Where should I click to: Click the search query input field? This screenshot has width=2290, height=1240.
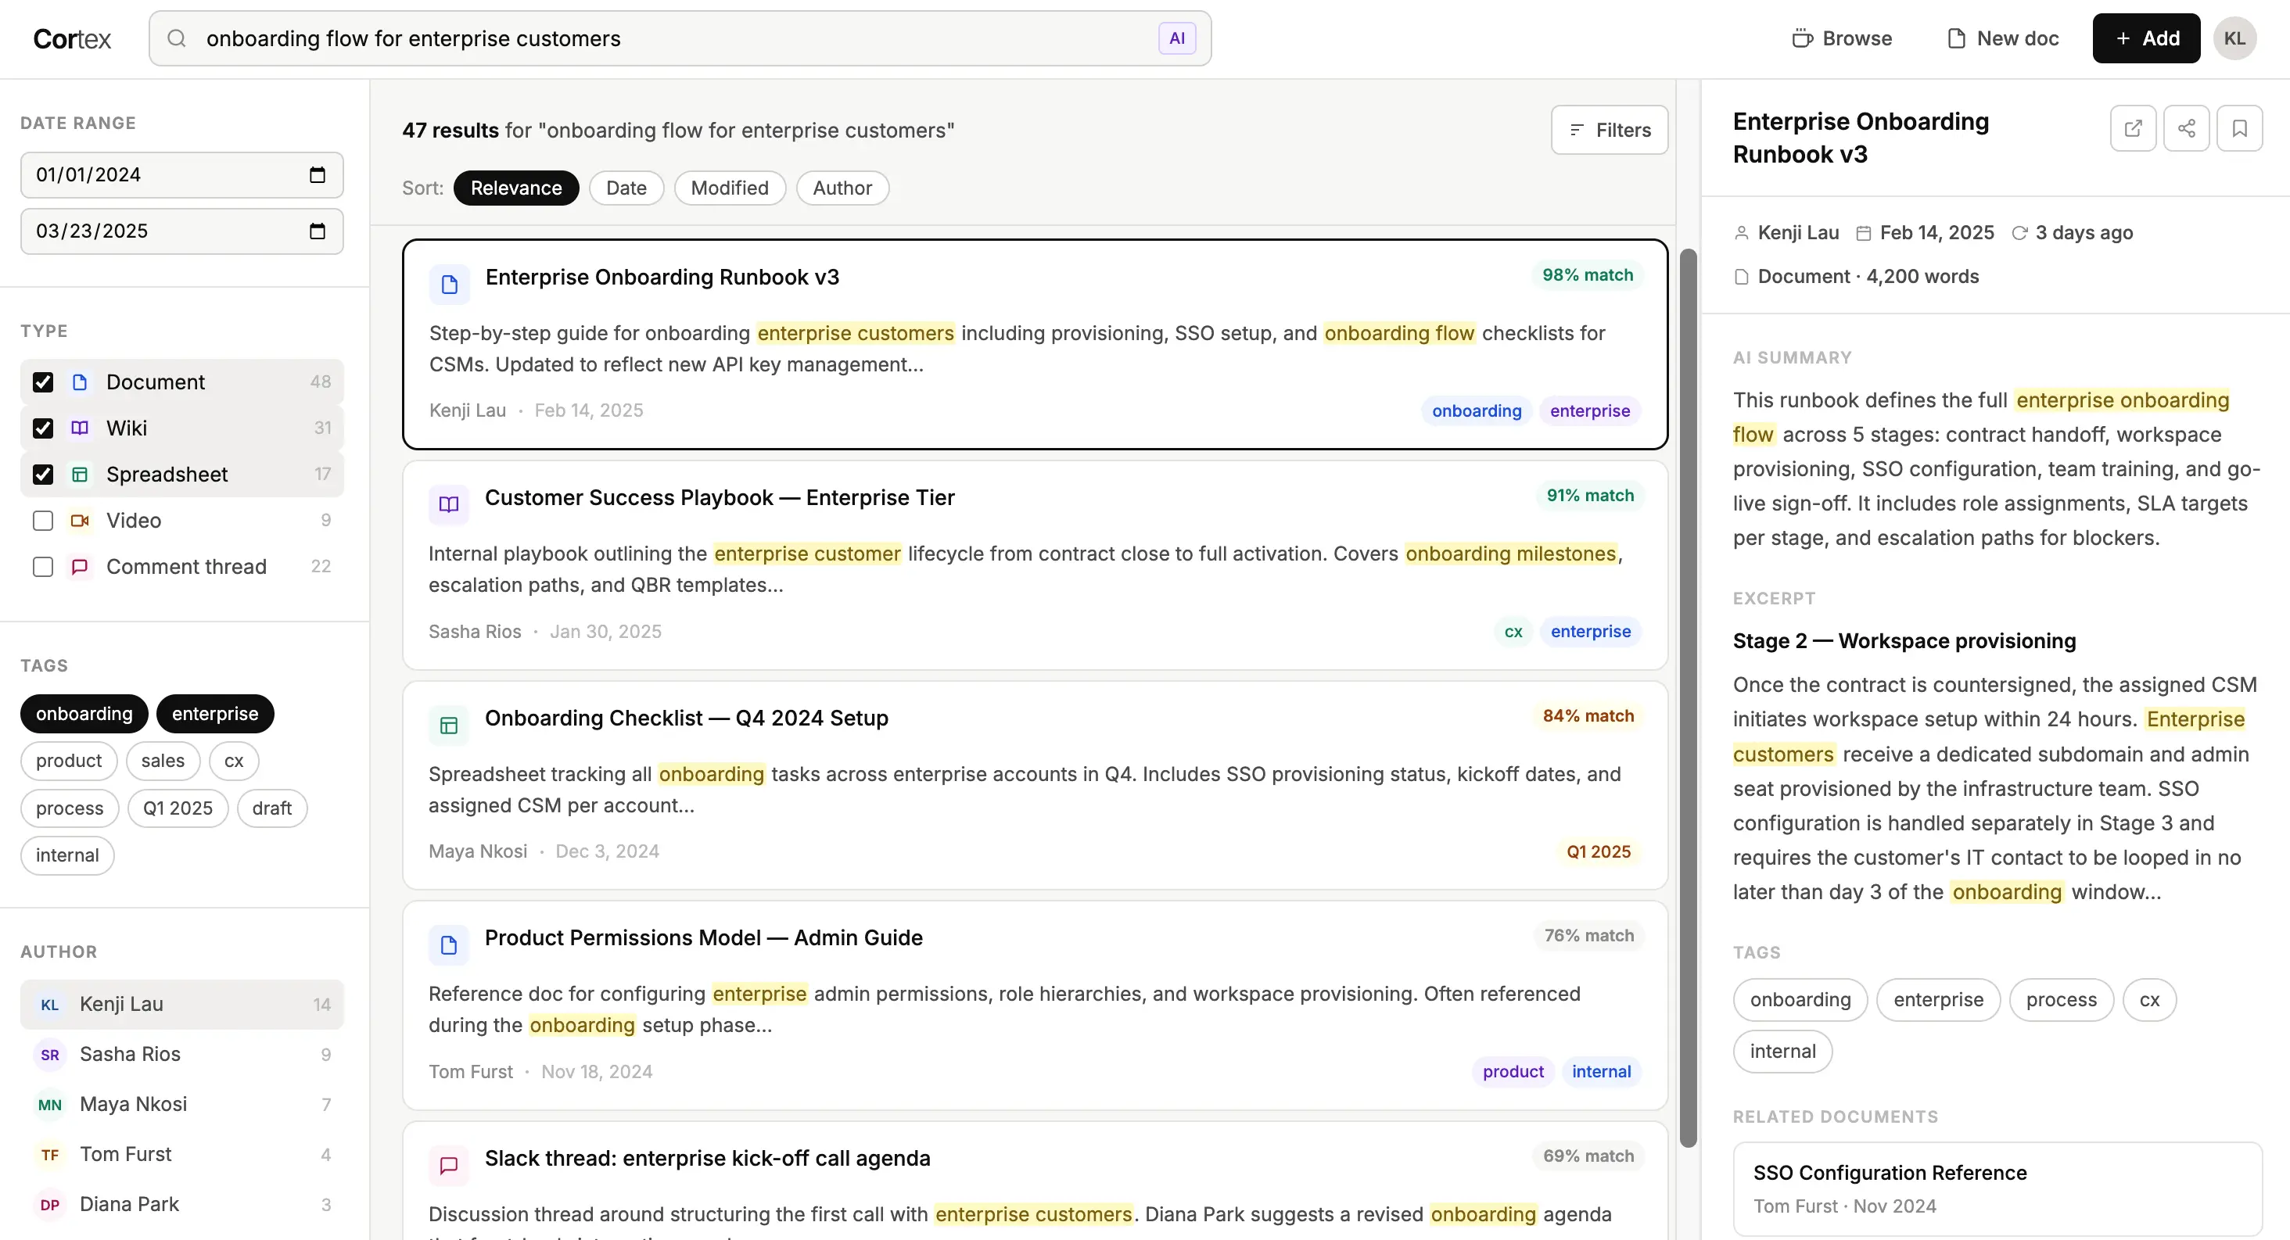[680, 38]
